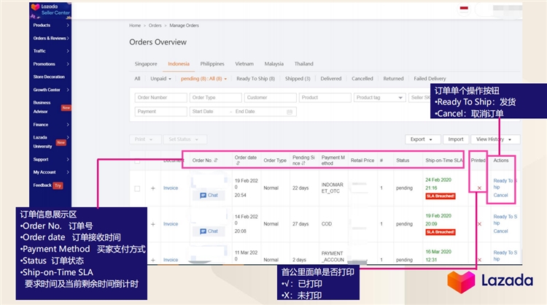Screen dimensions: 547x305
Task: Expand row details of 11 Mar order
Action: point(153,260)
